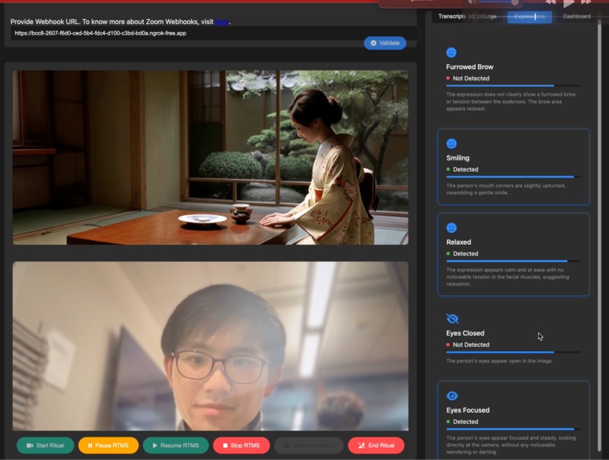Image resolution: width=609 pixels, height=460 pixels.
Task: Stop RTMS with the red button
Action: tap(241, 446)
